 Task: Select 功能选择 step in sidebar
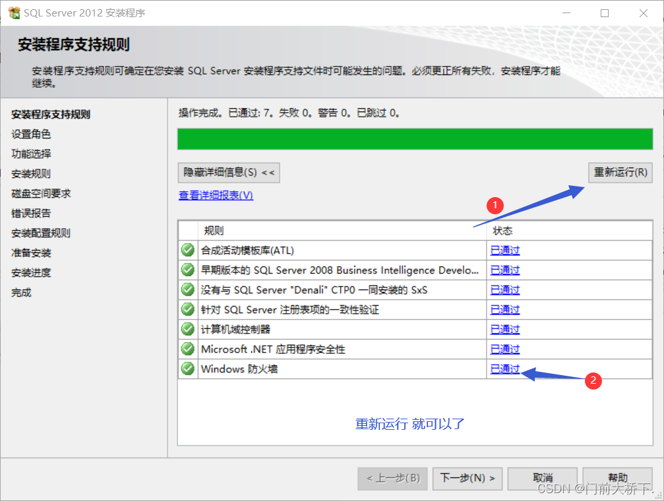pyautogui.click(x=31, y=154)
